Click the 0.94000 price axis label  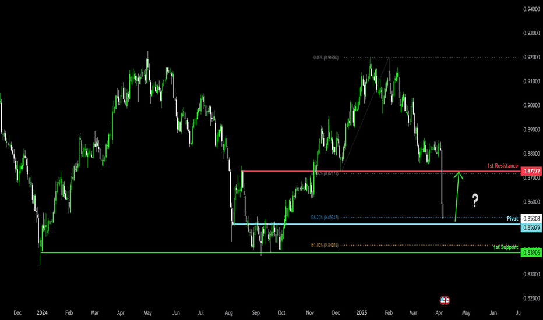pos(531,9)
